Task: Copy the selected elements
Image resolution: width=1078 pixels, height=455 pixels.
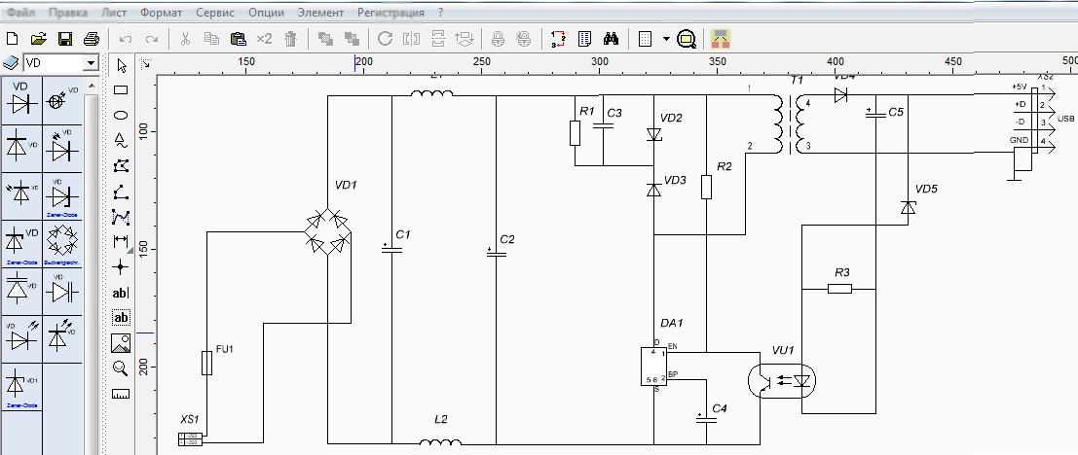Action: tap(211, 39)
